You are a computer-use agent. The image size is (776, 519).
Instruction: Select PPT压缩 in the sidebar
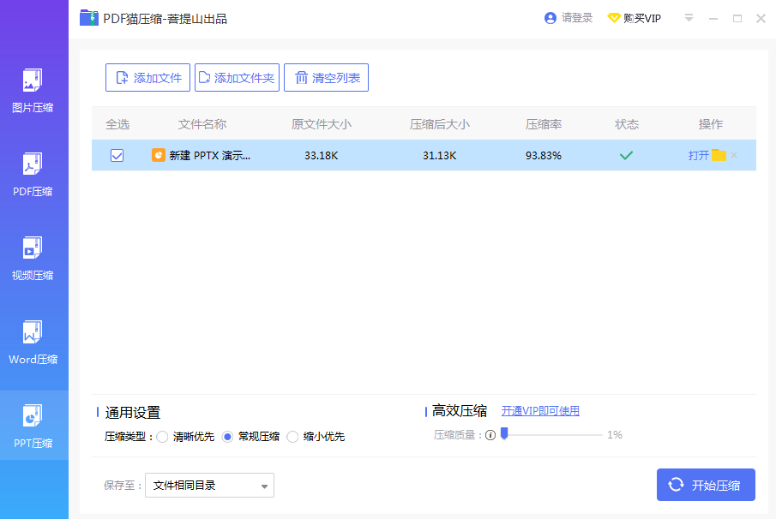tap(33, 425)
